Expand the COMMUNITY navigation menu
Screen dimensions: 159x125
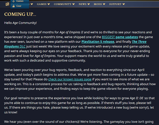[64, 4]
